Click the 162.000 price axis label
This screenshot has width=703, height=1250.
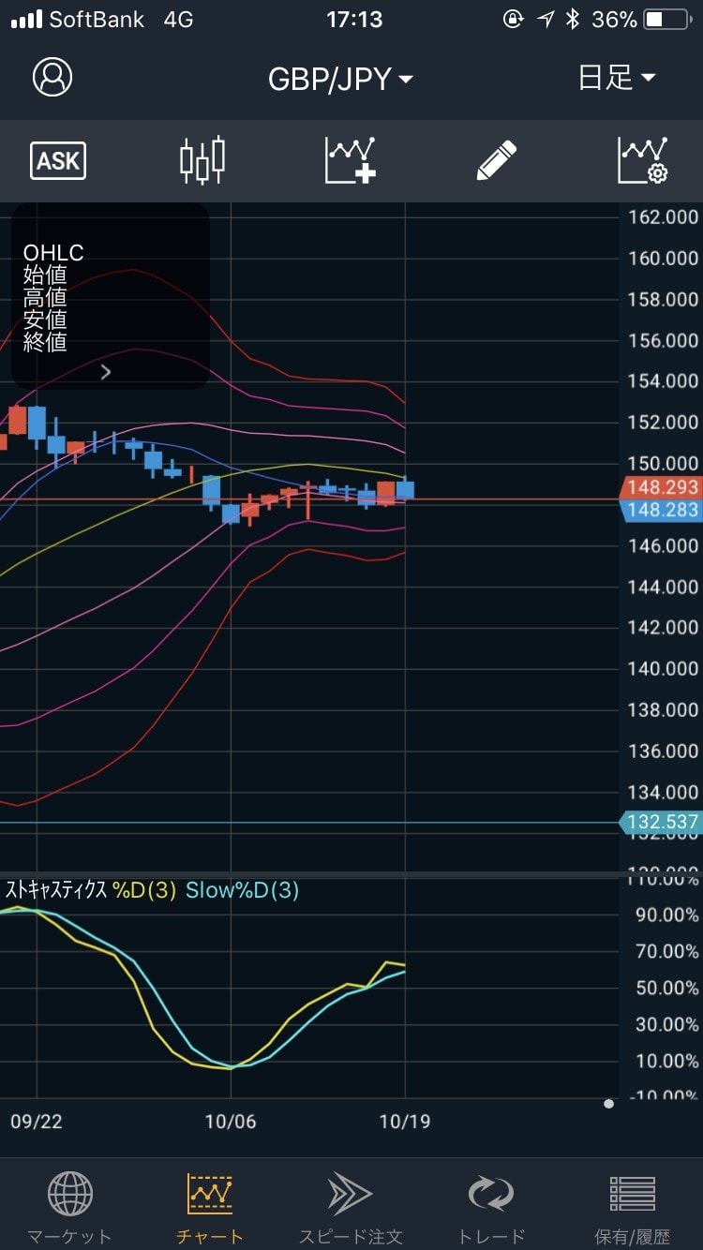click(x=663, y=217)
